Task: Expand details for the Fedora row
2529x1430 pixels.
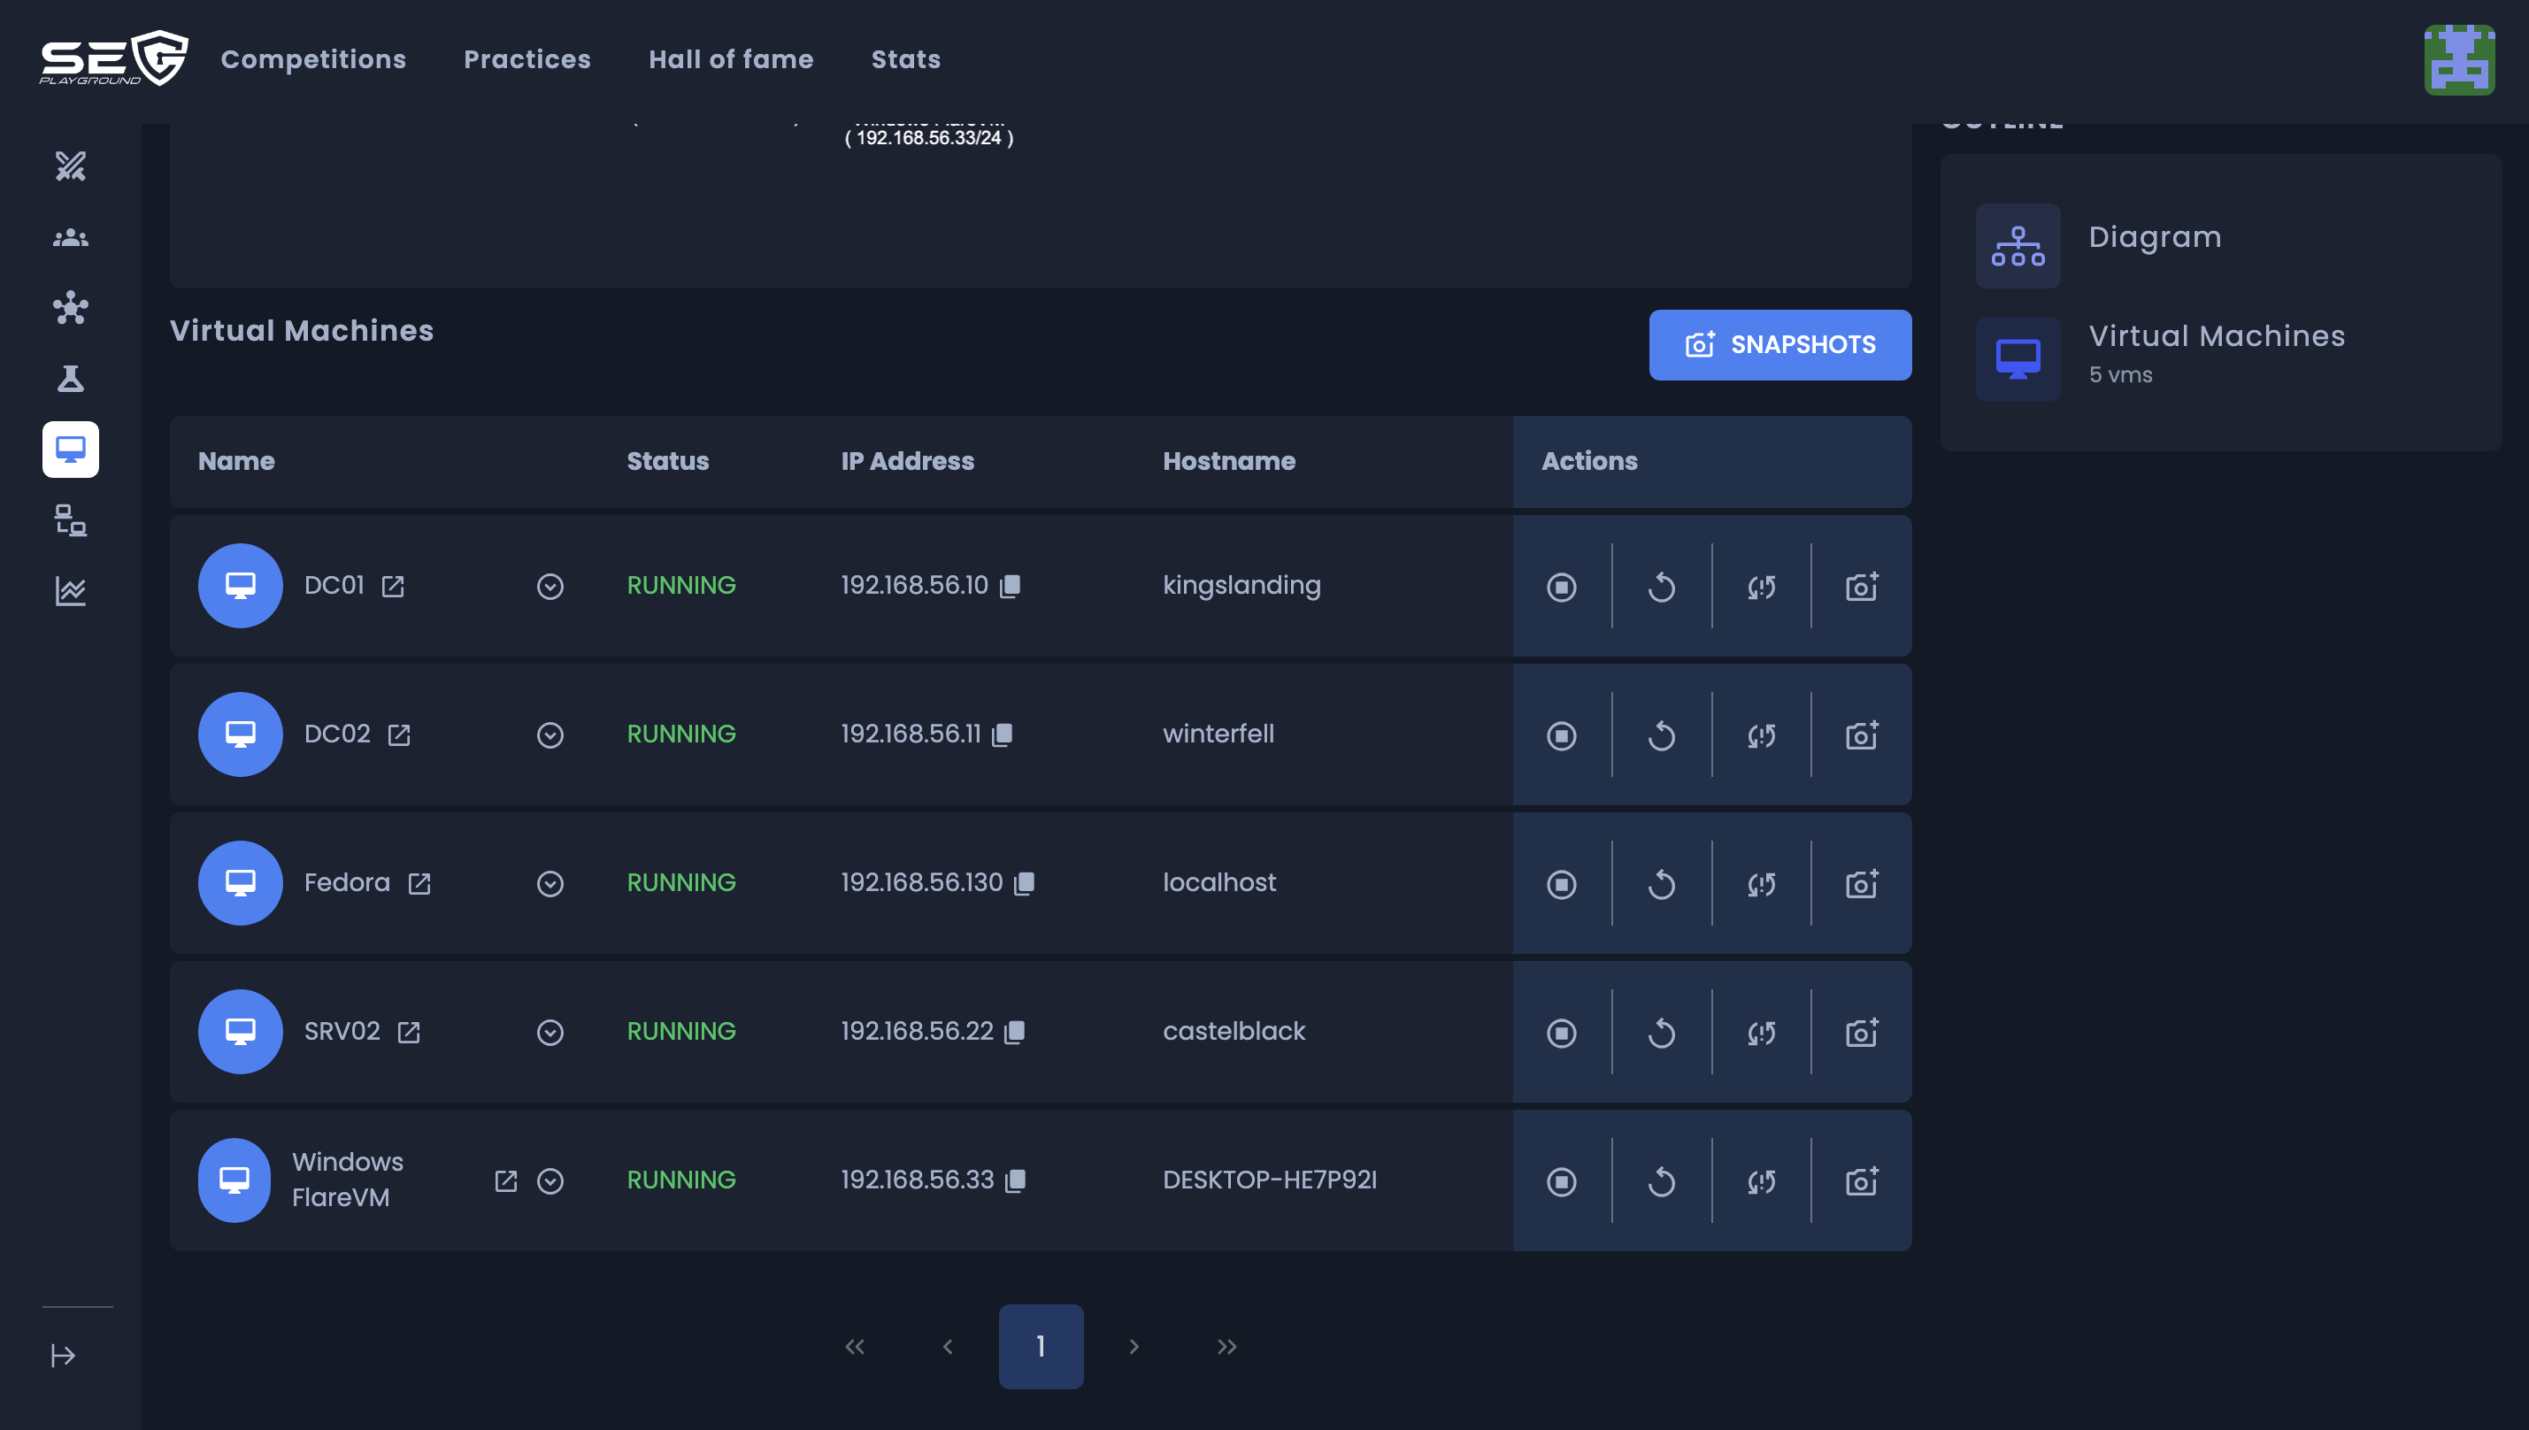Action: click(550, 884)
